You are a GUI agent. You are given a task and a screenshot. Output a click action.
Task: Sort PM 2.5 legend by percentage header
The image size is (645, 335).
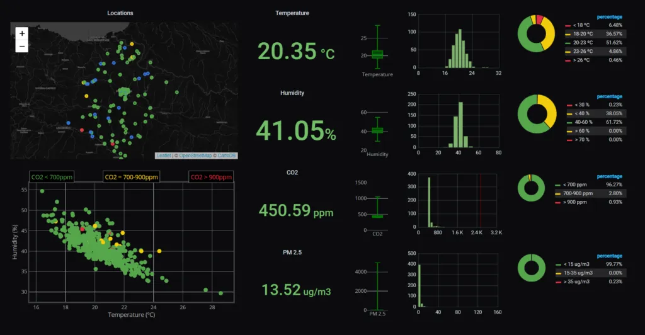(x=609, y=256)
